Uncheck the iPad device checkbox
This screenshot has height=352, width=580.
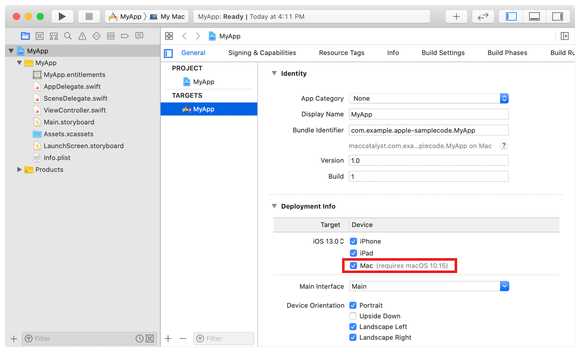point(353,253)
